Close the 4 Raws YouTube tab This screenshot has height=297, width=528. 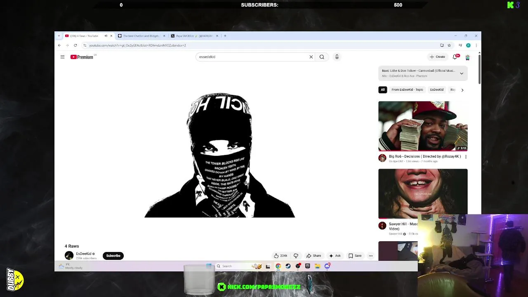coord(111,36)
